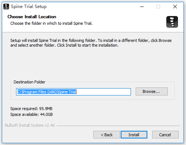The image size is (186, 145).
Task: Open the Browse... folder picker
Action: coord(152,91)
